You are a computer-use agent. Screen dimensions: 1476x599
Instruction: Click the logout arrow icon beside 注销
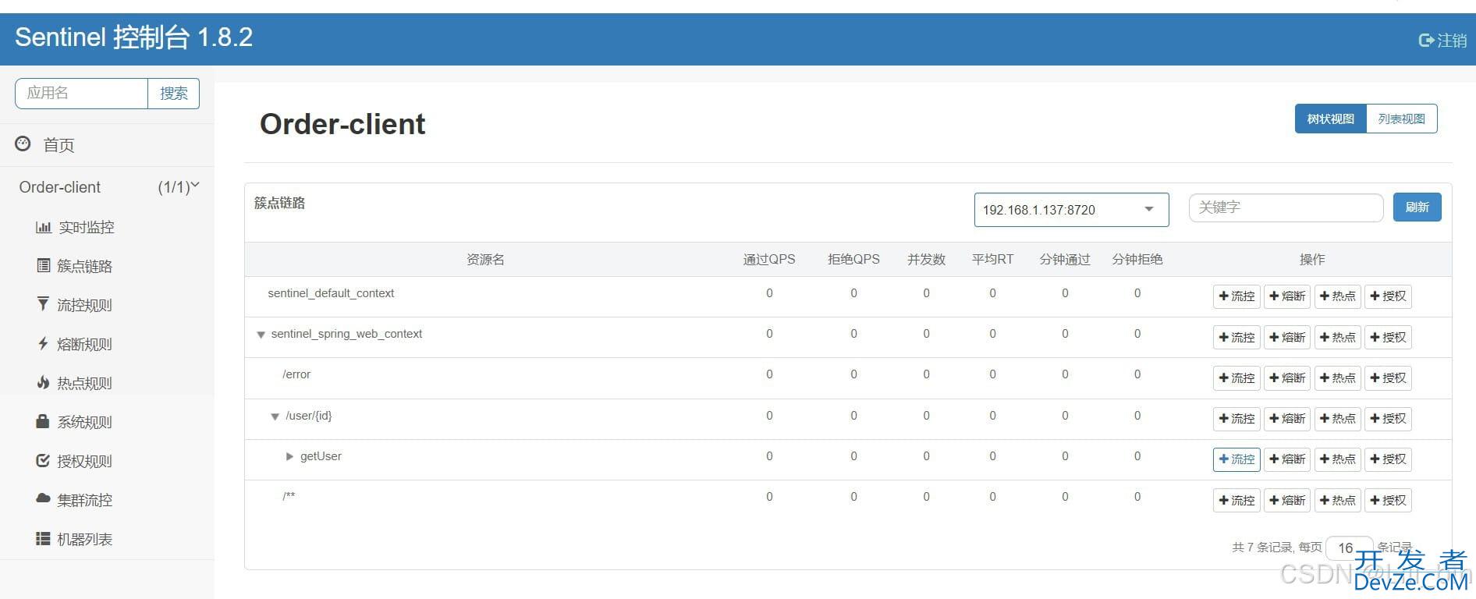1426,41
